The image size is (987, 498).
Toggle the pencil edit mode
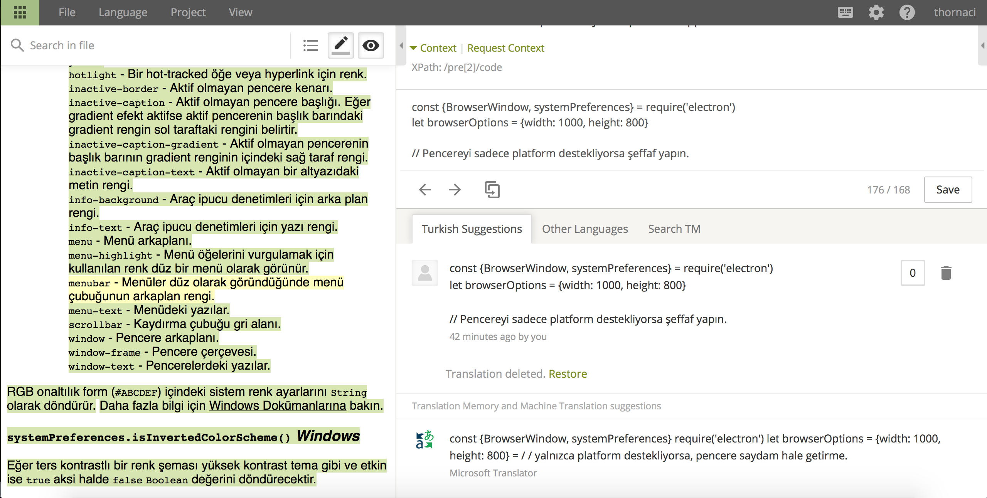(x=341, y=45)
